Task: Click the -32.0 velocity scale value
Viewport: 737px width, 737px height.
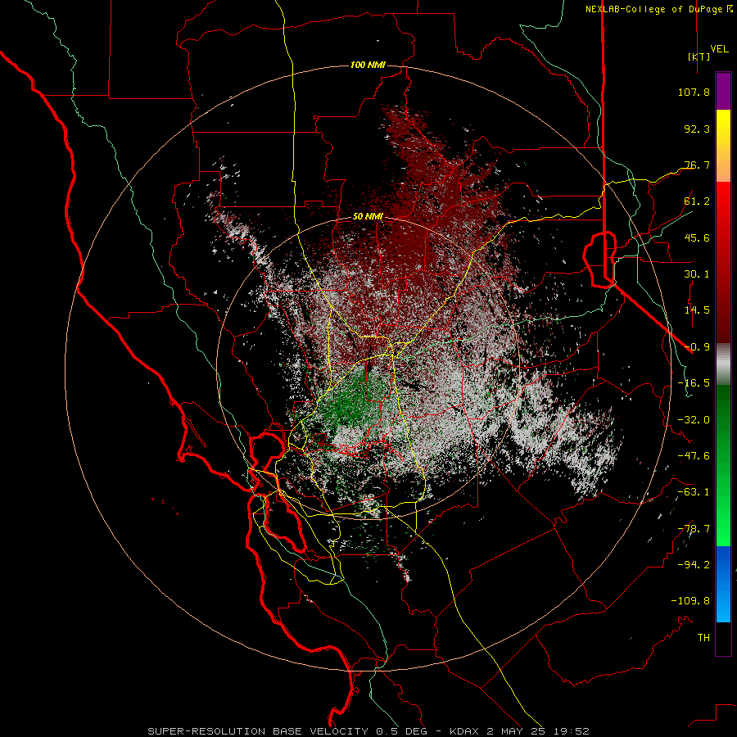Action: [694, 420]
